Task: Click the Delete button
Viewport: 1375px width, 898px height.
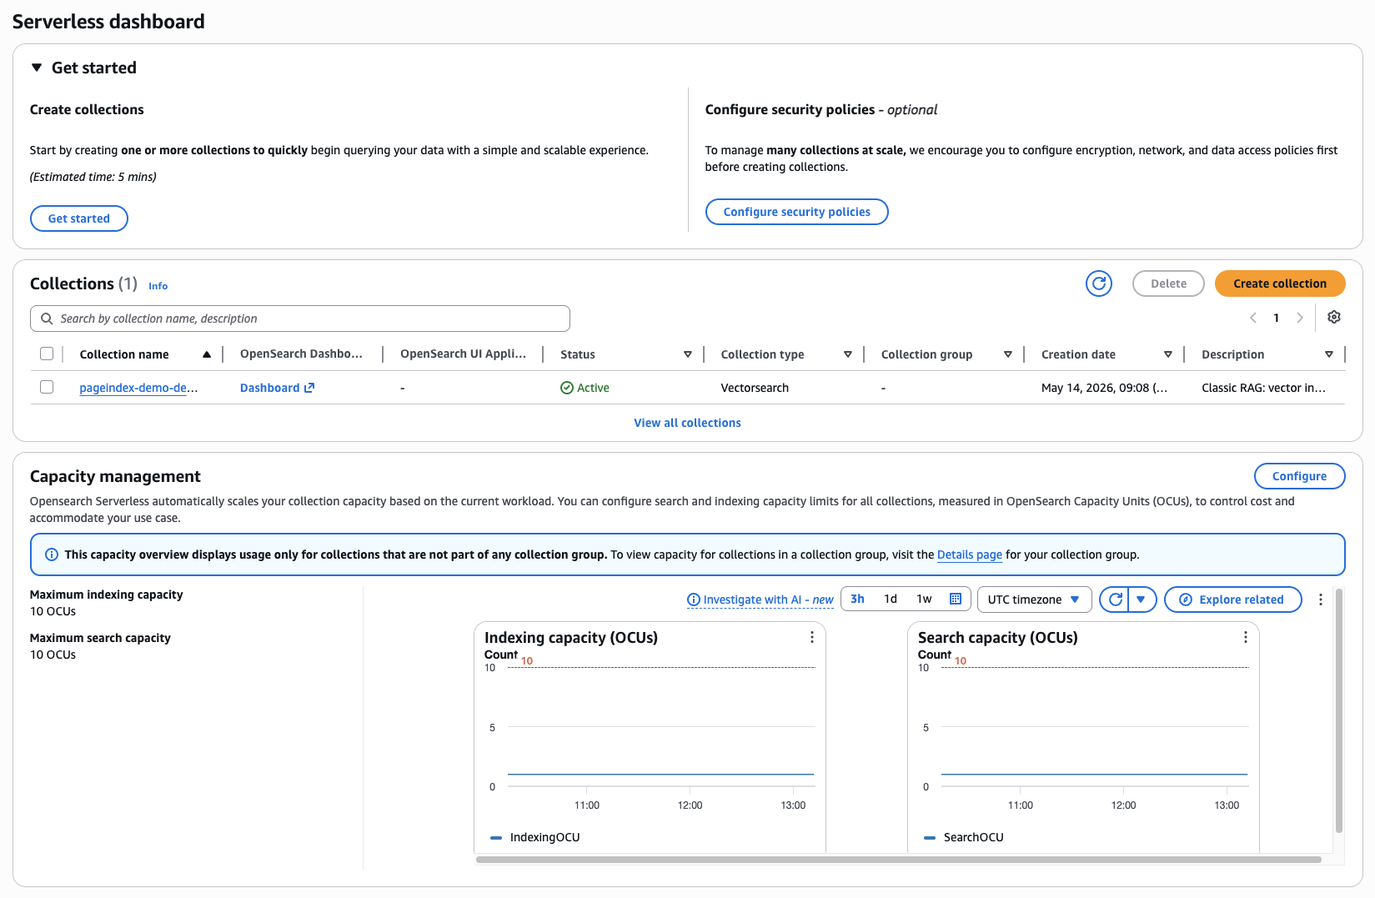Action: pyautogui.click(x=1168, y=283)
